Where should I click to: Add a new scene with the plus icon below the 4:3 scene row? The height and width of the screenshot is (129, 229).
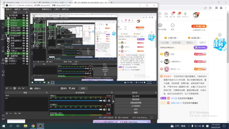pyautogui.click(x=7, y=113)
